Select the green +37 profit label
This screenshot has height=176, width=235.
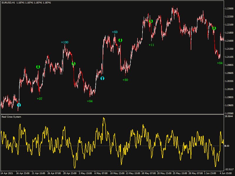pyautogui.click(x=40, y=99)
